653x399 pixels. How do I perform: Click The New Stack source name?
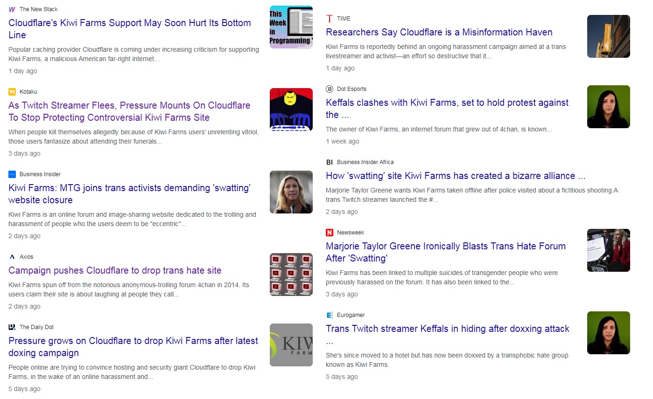39,9
